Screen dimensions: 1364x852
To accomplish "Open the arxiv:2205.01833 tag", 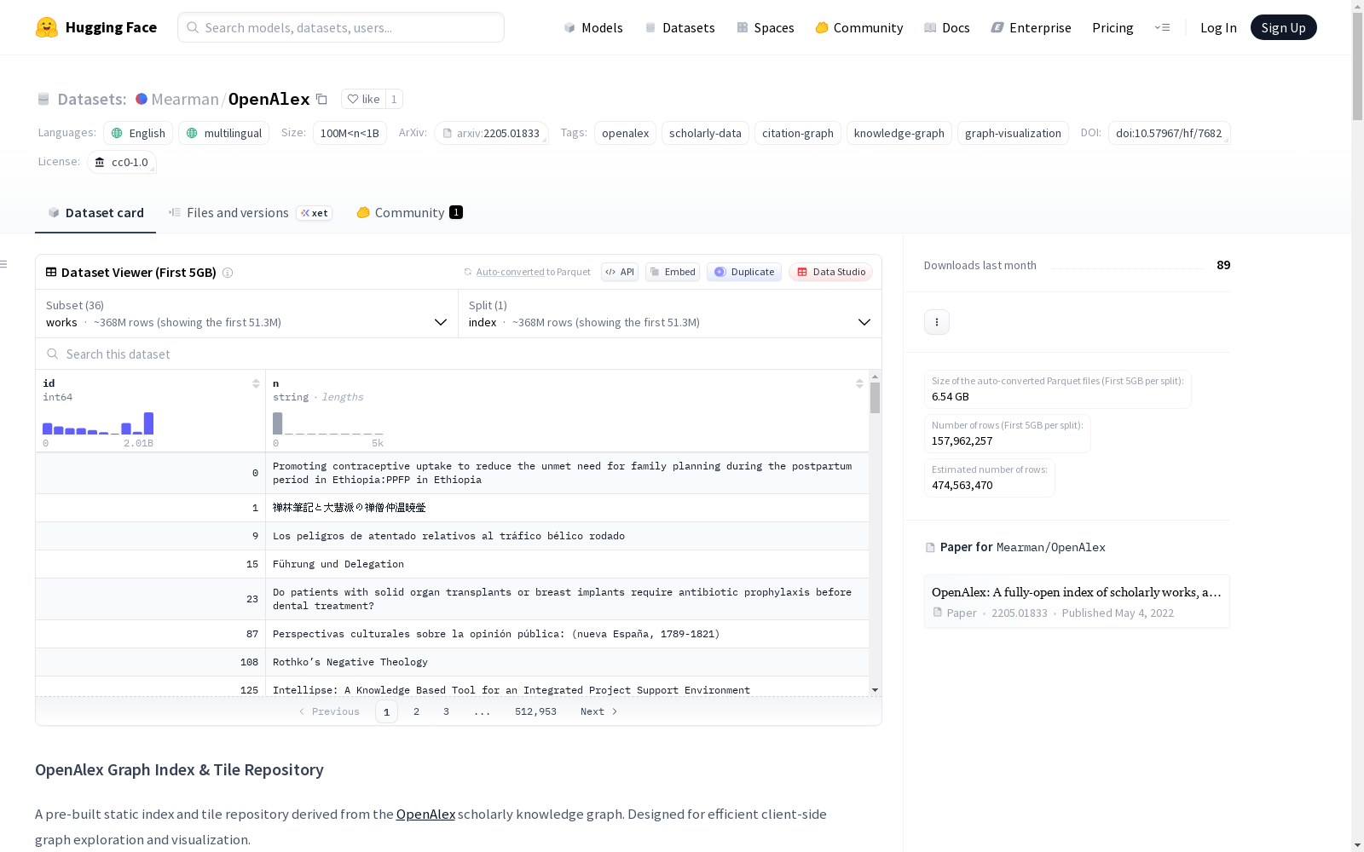I will coord(491,133).
